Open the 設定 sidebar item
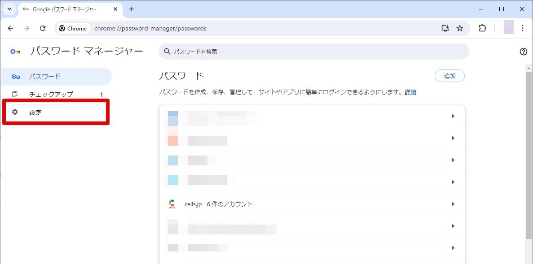 click(56, 112)
